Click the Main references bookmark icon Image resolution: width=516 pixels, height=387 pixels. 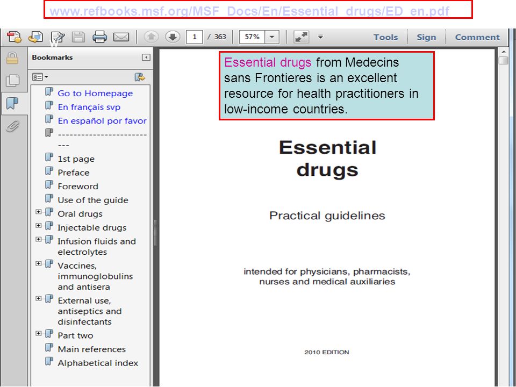pyautogui.click(x=49, y=348)
